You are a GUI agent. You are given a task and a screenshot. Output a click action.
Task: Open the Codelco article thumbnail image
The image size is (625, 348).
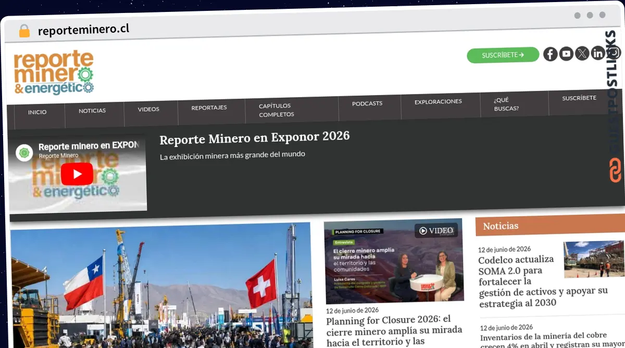[594, 259]
